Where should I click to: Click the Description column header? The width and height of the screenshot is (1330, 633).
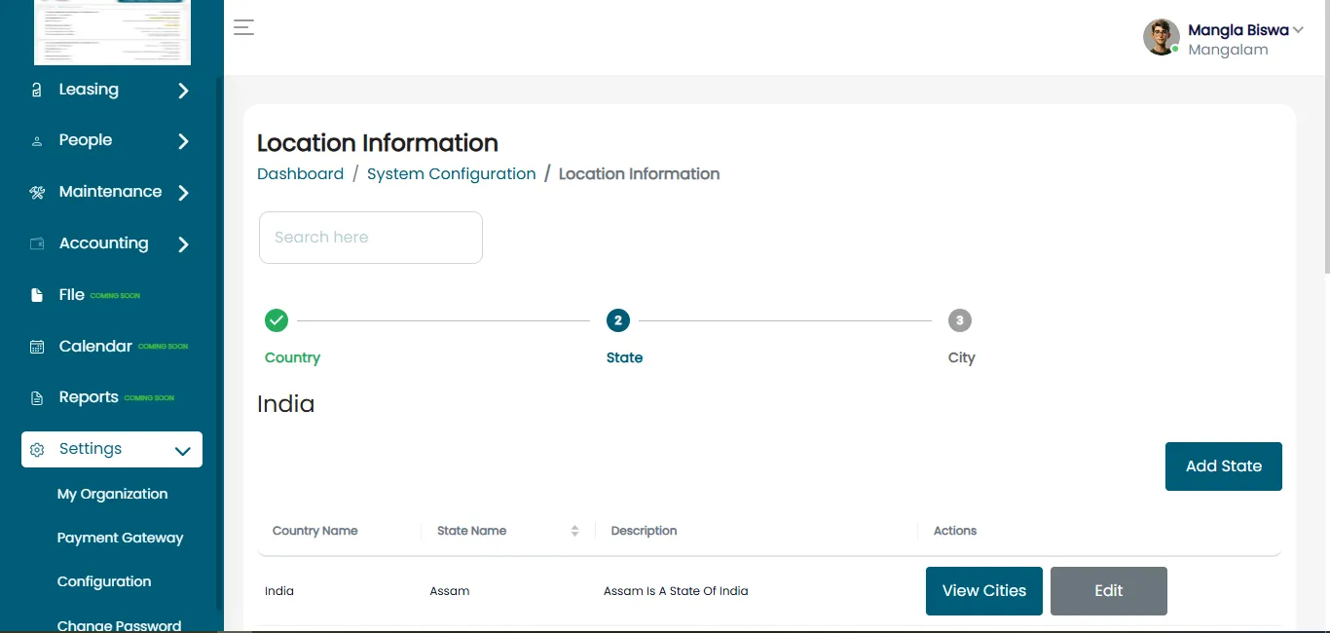(644, 531)
